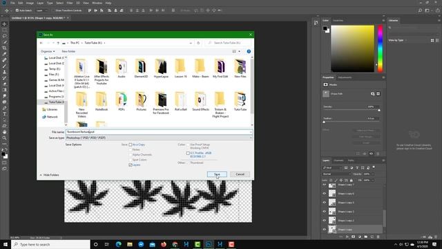The image size is (442, 249).
Task: Click the File name input field
Action: pos(159,132)
